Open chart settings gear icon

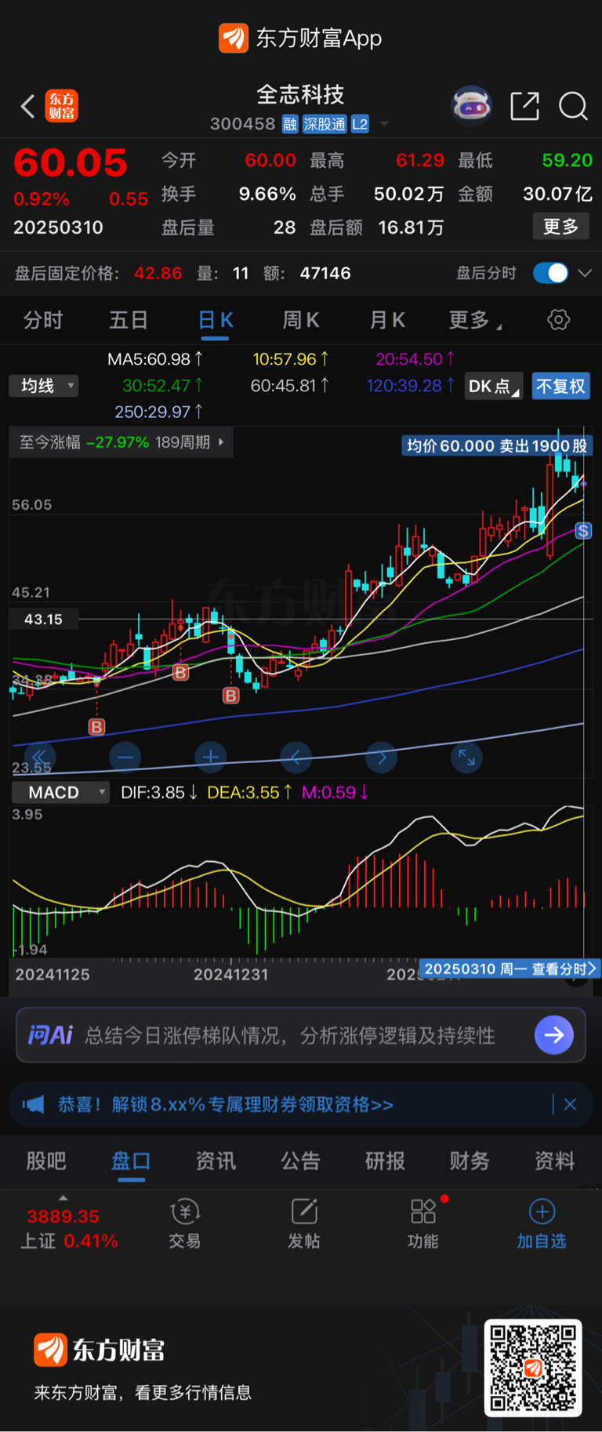[558, 320]
